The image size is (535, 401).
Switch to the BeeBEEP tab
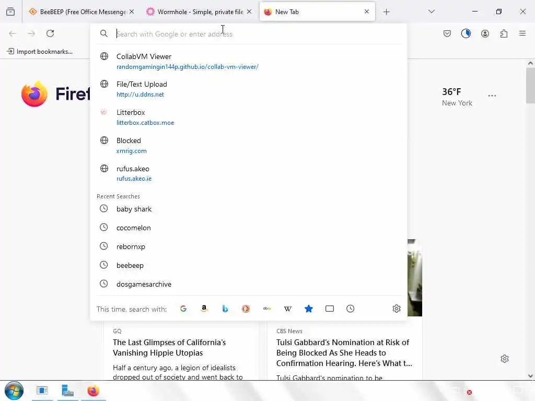click(81, 11)
